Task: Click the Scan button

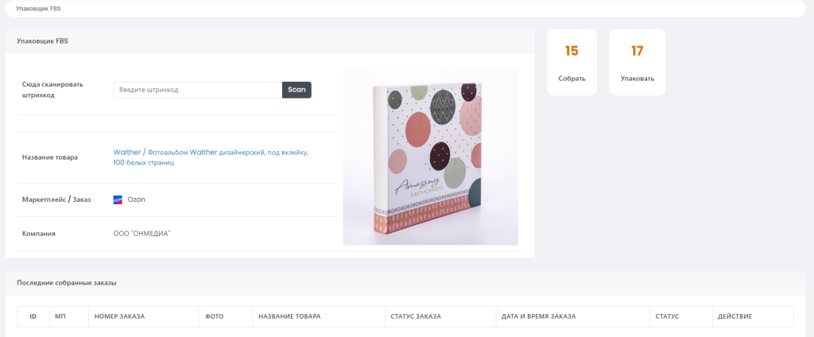Action: click(x=297, y=90)
